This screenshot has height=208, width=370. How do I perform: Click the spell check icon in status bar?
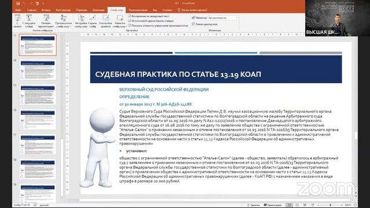[x=35, y=205]
